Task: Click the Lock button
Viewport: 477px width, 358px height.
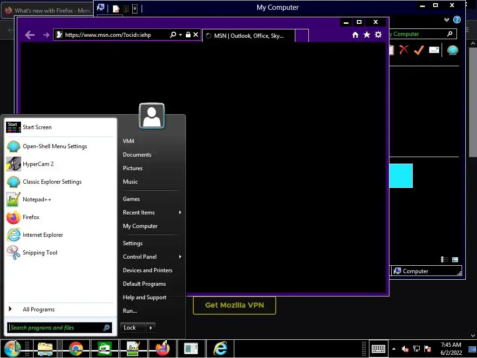Action: coord(133,328)
